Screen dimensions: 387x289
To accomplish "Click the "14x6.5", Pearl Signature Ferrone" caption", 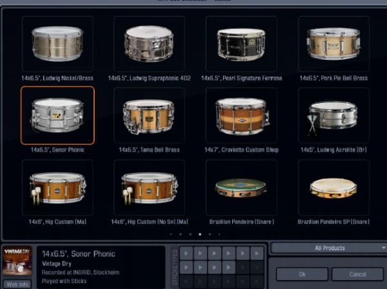I will [241, 79].
